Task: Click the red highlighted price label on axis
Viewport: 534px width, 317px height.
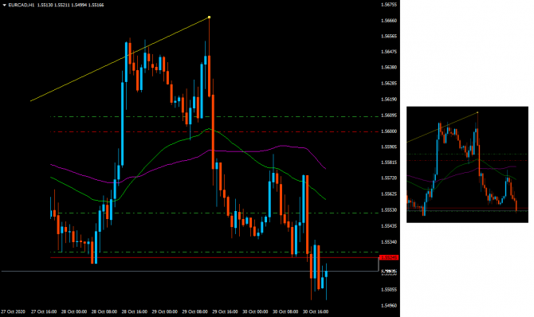Action: click(x=389, y=258)
